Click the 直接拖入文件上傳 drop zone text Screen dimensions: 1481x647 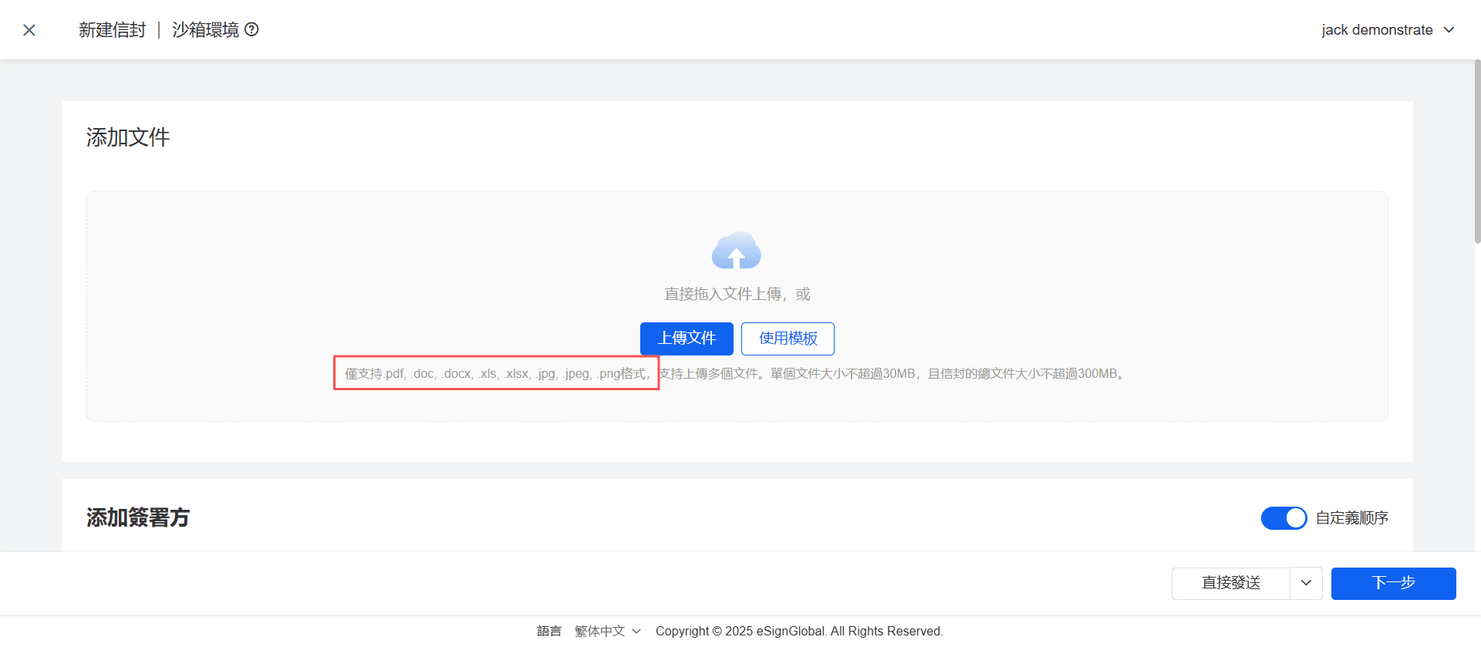737,294
